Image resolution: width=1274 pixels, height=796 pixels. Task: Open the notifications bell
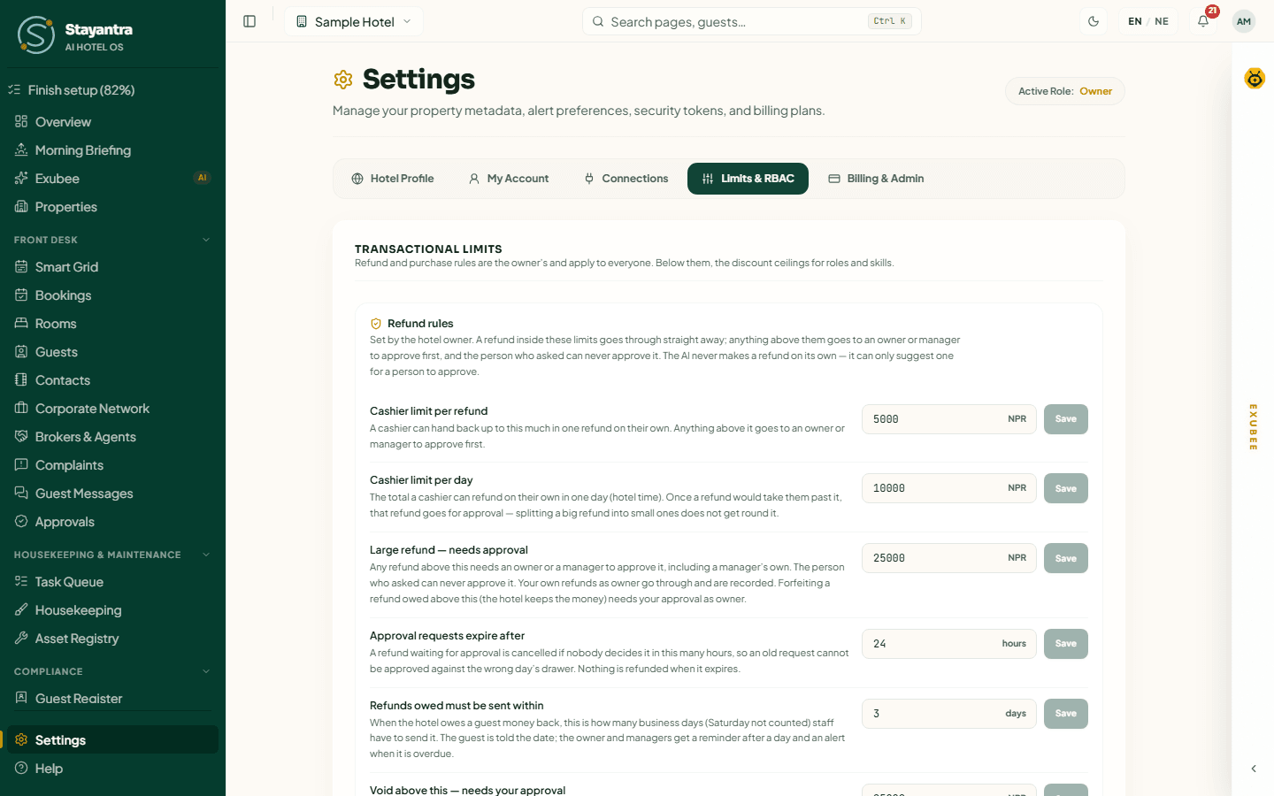click(1203, 21)
